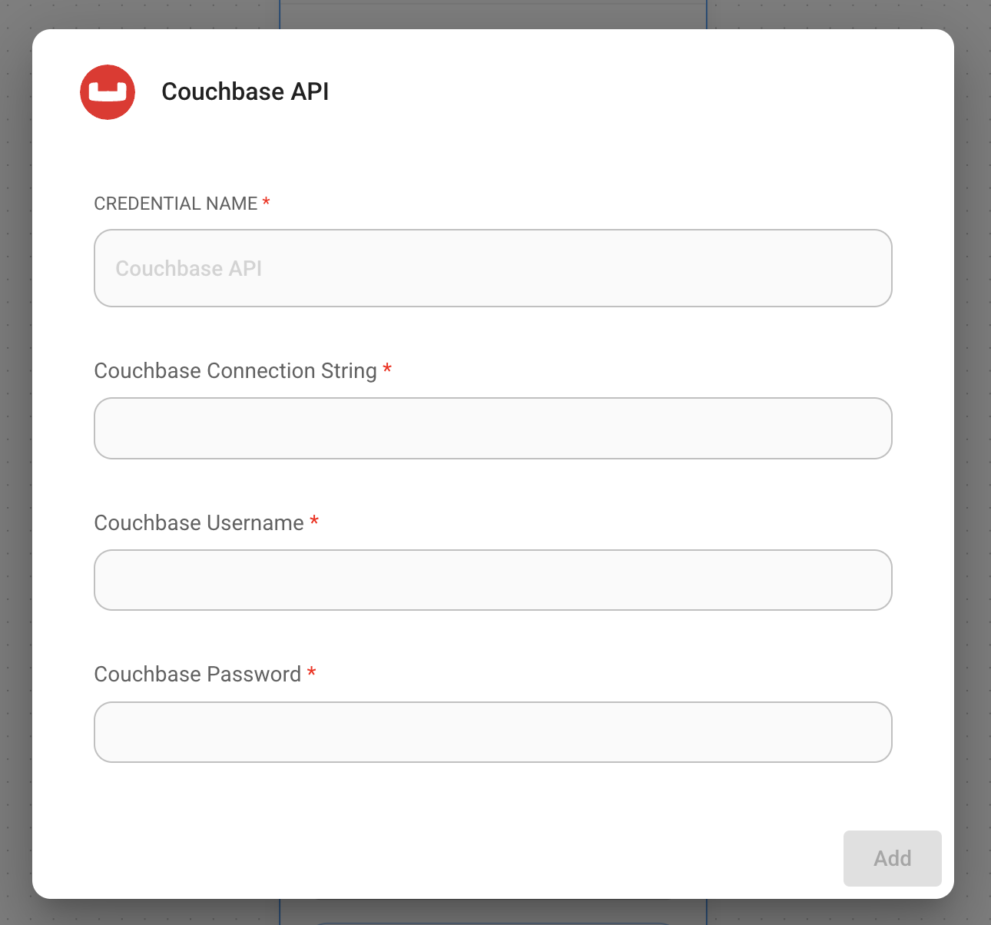Select the Couchbase Password input box
Viewport: 991px width, 925px height.
[x=492, y=732]
